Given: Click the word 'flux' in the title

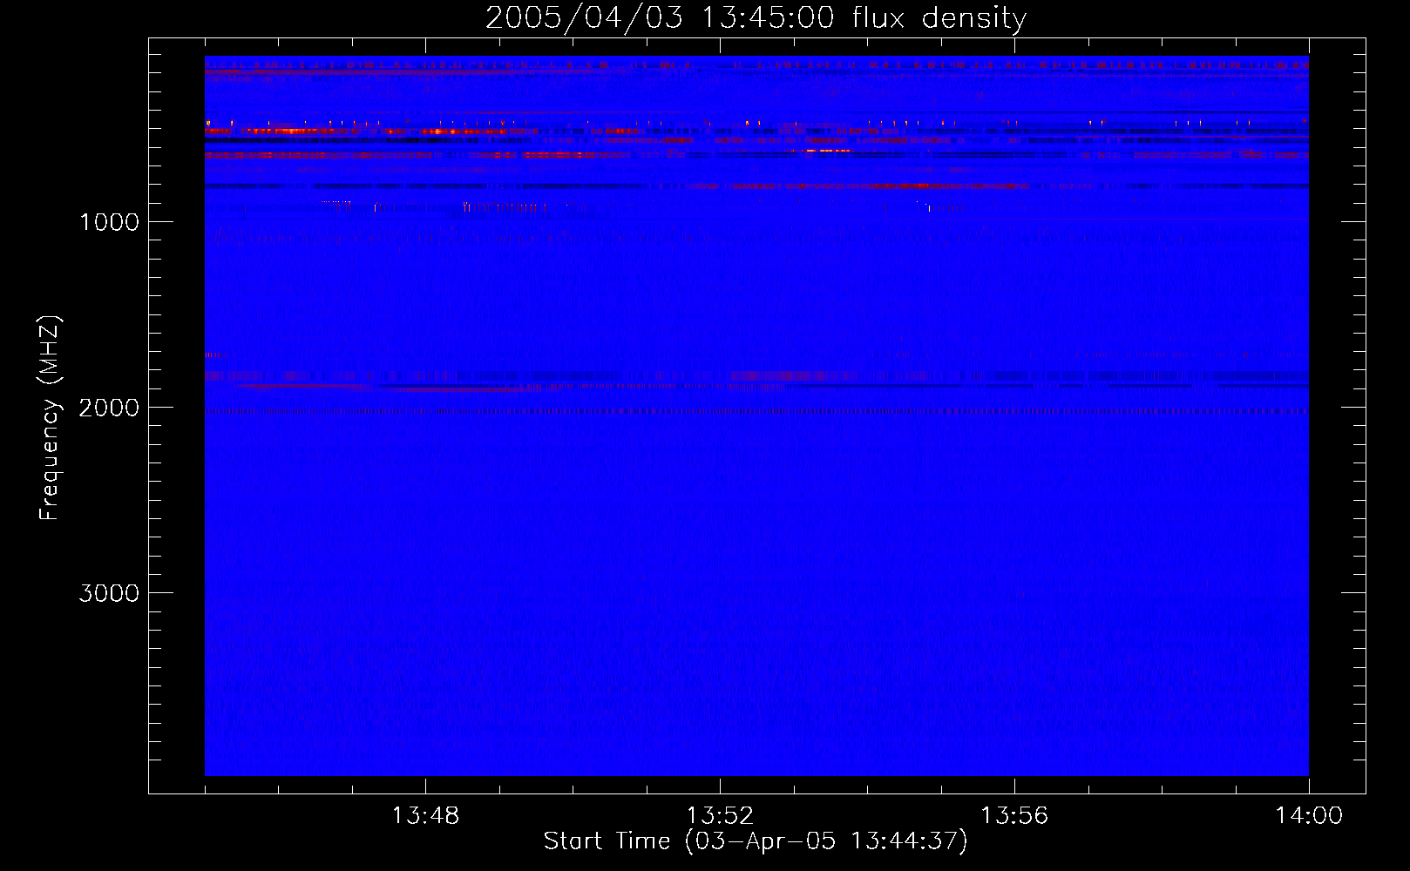Looking at the screenshot, I should [878, 17].
